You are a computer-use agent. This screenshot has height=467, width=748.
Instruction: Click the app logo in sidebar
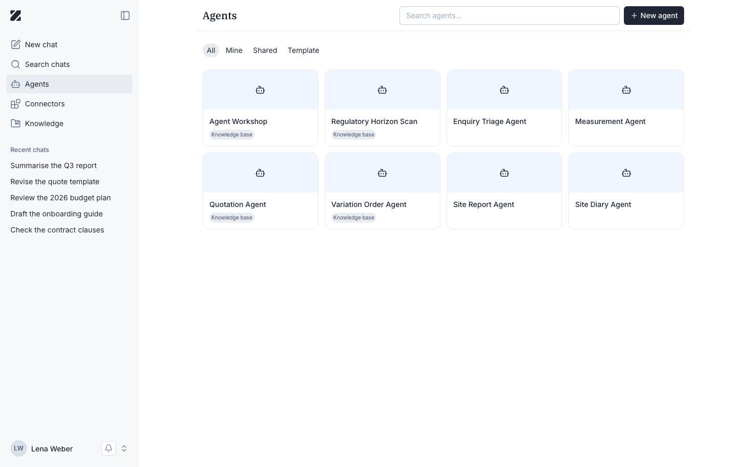16,16
